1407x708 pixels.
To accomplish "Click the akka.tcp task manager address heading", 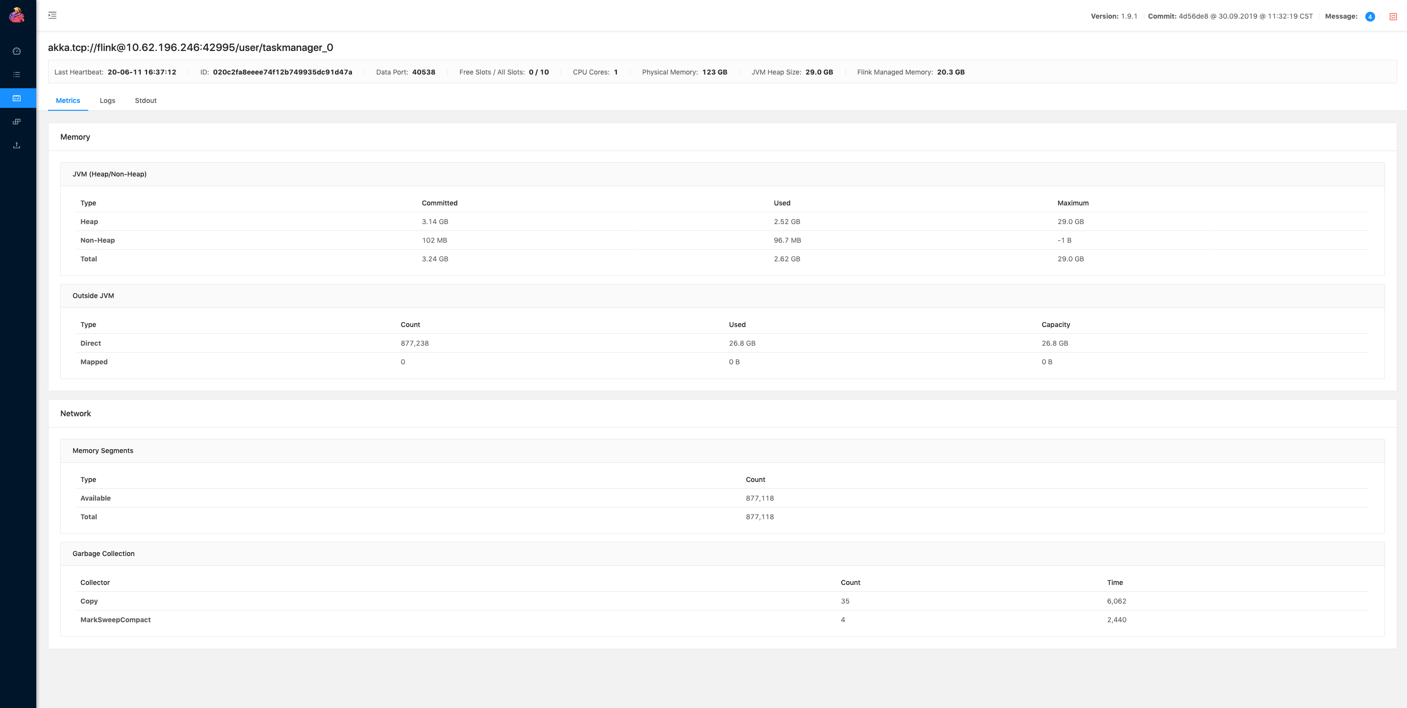I will [190, 48].
